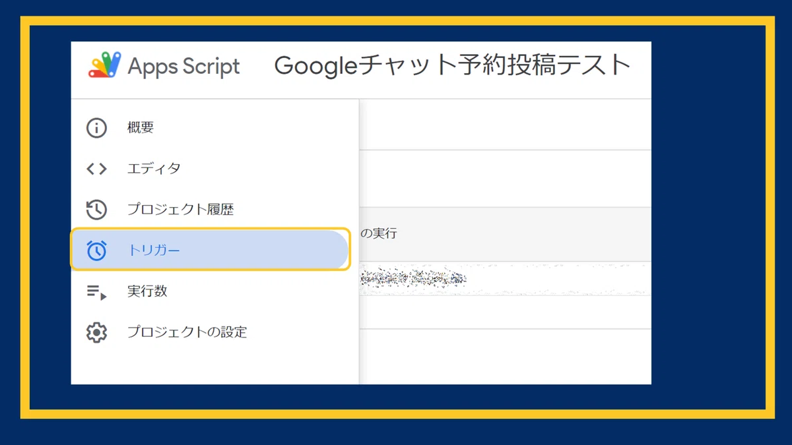The width and height of the screenshot is (792, 445).
Task: Click the blurred trigger row entry
Action: 414,279
